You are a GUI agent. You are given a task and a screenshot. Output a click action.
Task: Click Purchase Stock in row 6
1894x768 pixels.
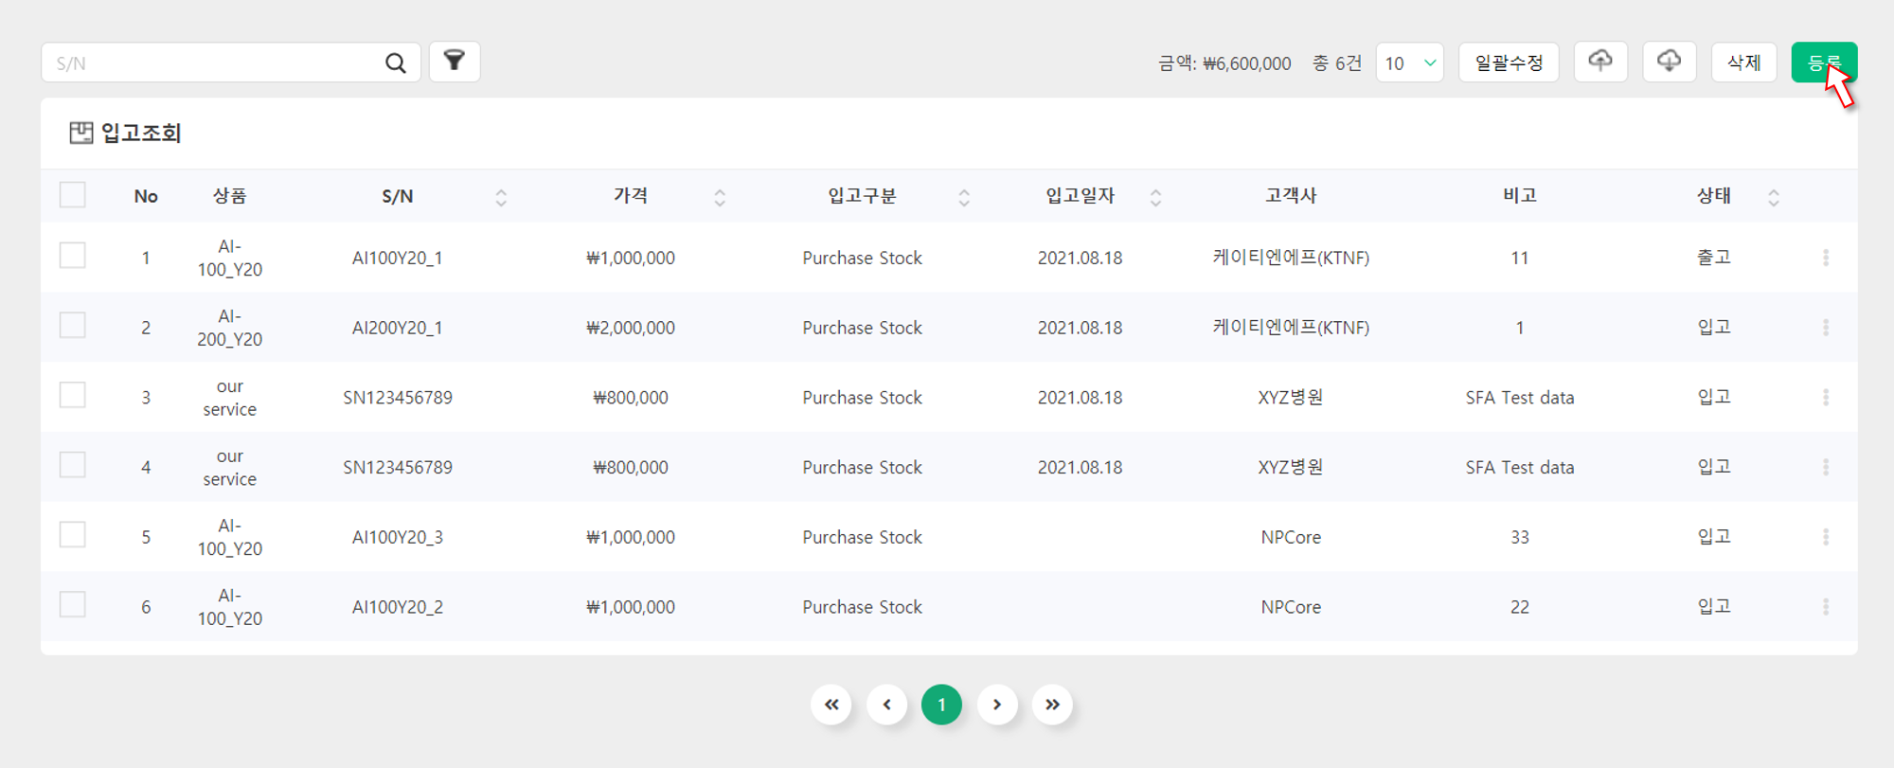point(862,607)
